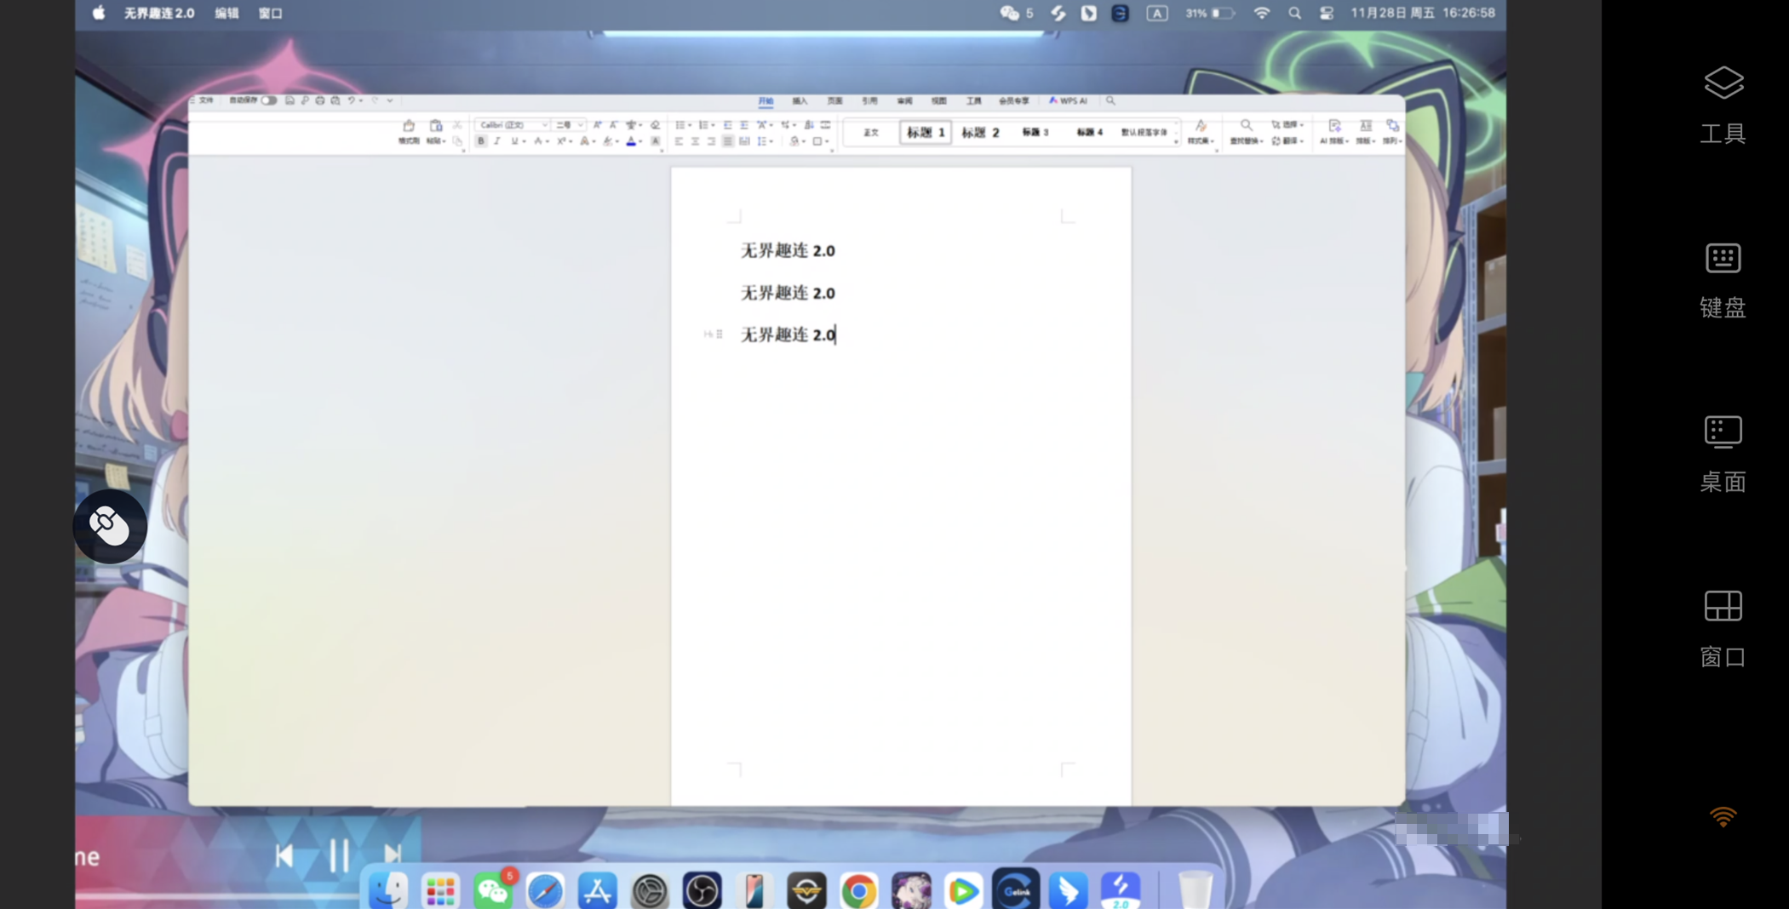Viewport: 1789px width, 909px height.
Task: Open Google Chrome from the dock
Action: (x=858, y=890)
